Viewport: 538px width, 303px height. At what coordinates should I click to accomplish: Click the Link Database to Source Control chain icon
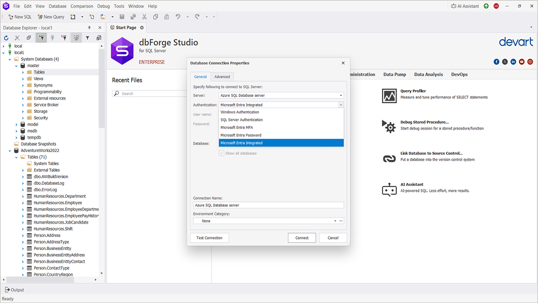(389, 158)
